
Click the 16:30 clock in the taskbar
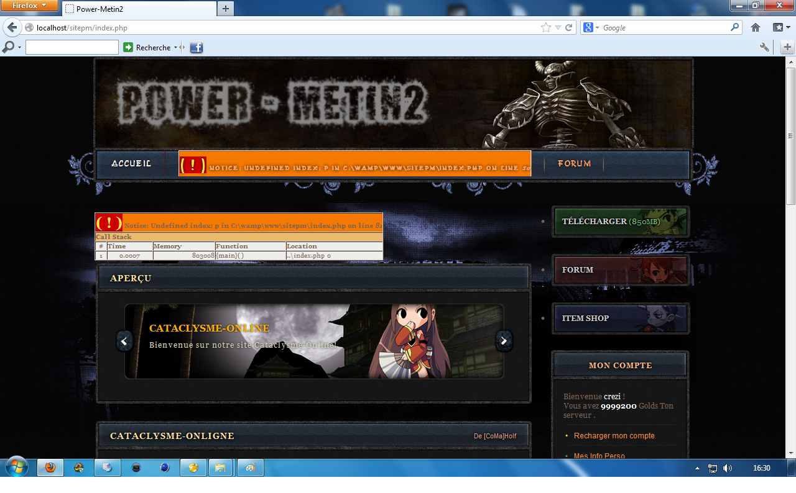point(762,468)
